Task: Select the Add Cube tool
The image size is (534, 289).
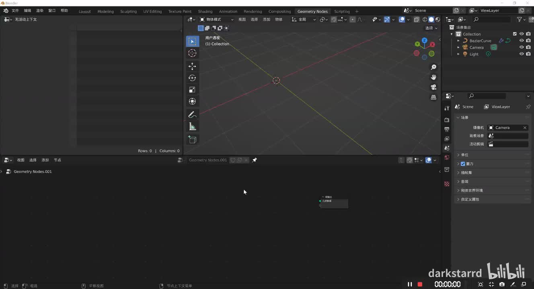Action: point(192,139)
